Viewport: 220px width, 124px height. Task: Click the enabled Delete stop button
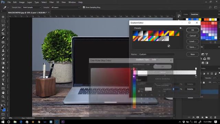[x=190, y=89]
